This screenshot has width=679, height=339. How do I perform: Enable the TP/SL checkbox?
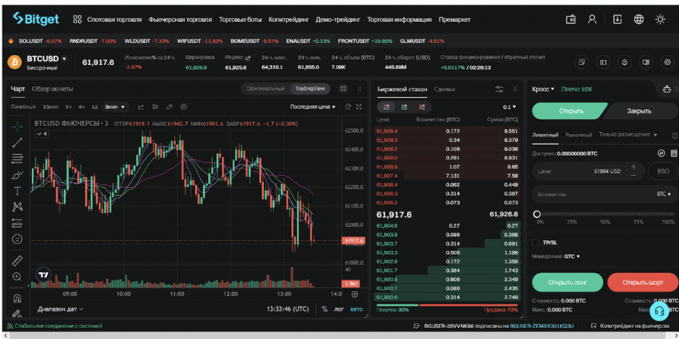[x=535, y=242]
